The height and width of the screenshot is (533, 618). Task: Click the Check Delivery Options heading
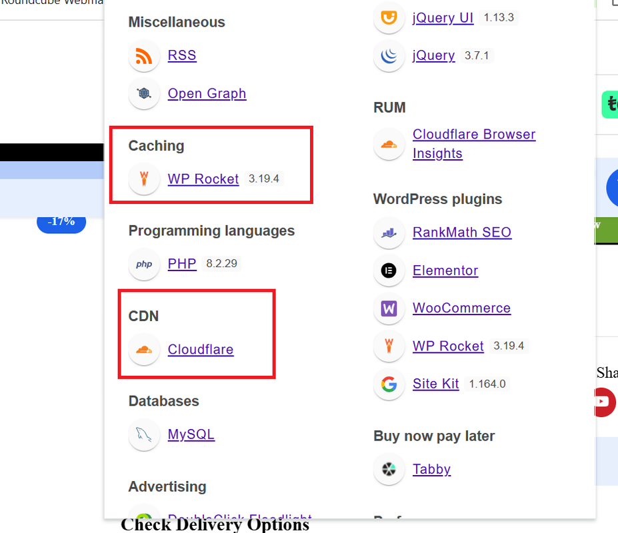(x=215, y=526)
